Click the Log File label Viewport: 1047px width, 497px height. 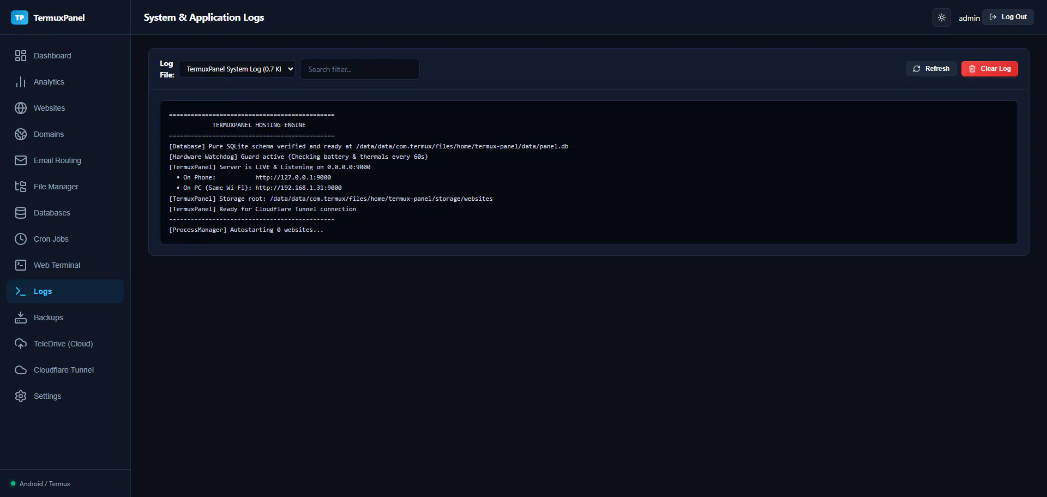(x=167, y=69)
